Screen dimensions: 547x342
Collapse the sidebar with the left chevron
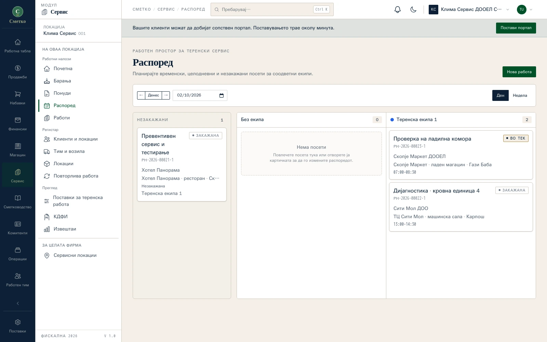pyautogui.click(x=18, y=303)
